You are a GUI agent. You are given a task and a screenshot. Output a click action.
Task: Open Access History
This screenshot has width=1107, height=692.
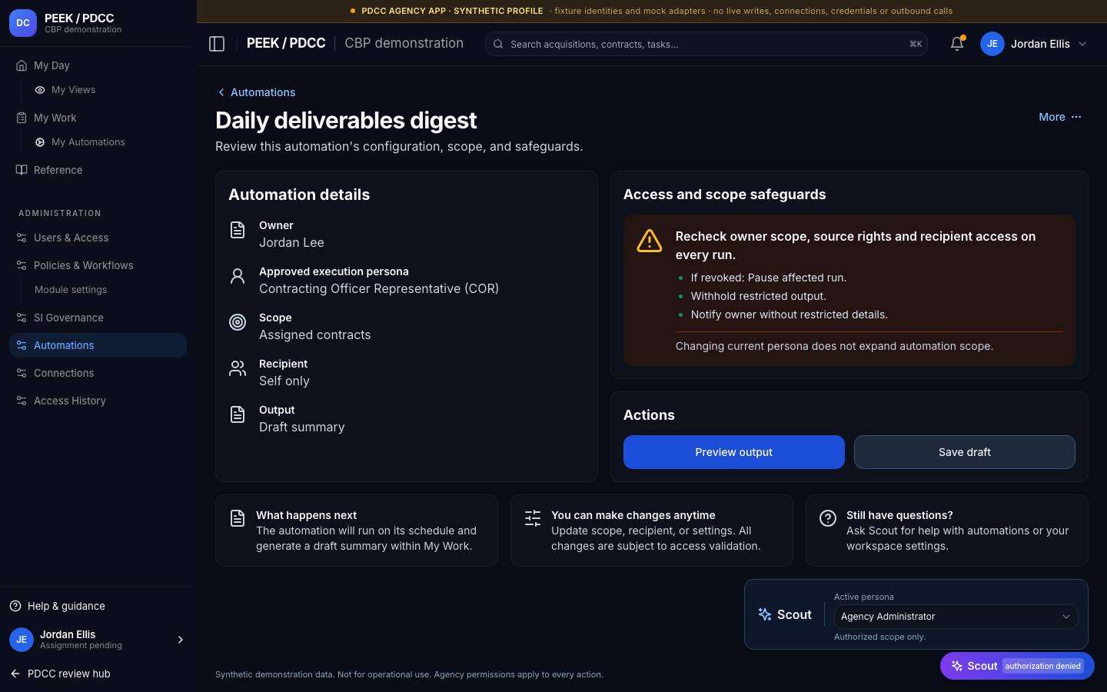98,401
